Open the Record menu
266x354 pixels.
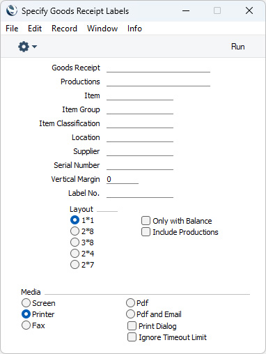click(64, 29)
